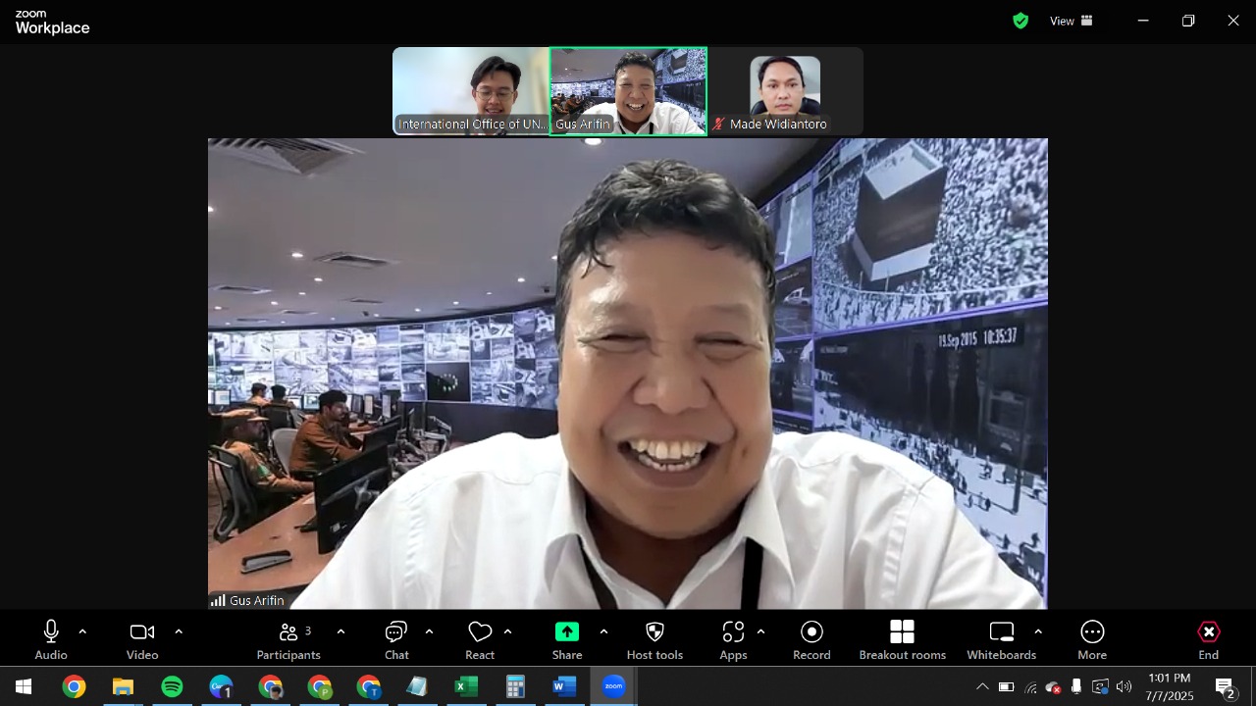Image resolution: width=1256 pixels, height=706 pixels.
Task: Open the More options menu
Action: [1092, 640]
